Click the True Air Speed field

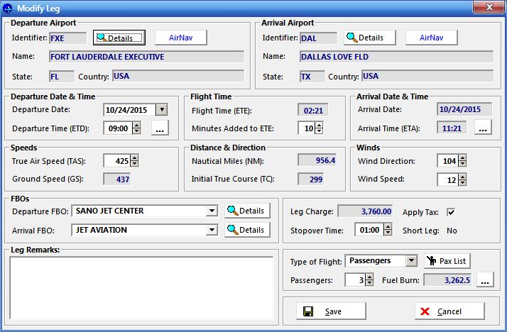[116, 160]
